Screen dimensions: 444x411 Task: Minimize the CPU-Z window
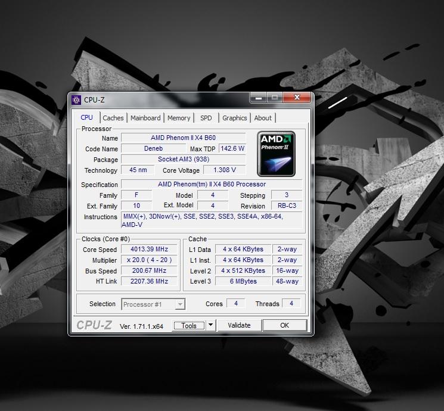coord(258,98)
